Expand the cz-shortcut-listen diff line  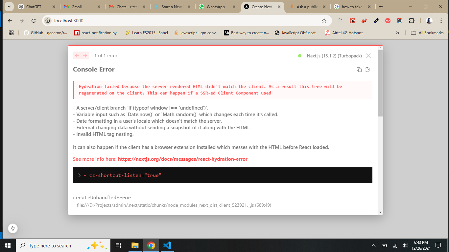80,175
